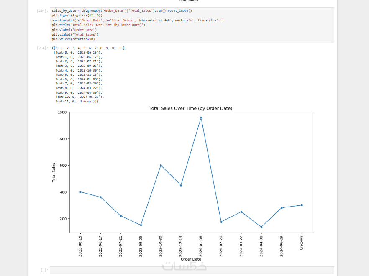Click the output prompt [264] beside tick list
The height and width of the screenshot is (276, 369).
click(43, 48)
